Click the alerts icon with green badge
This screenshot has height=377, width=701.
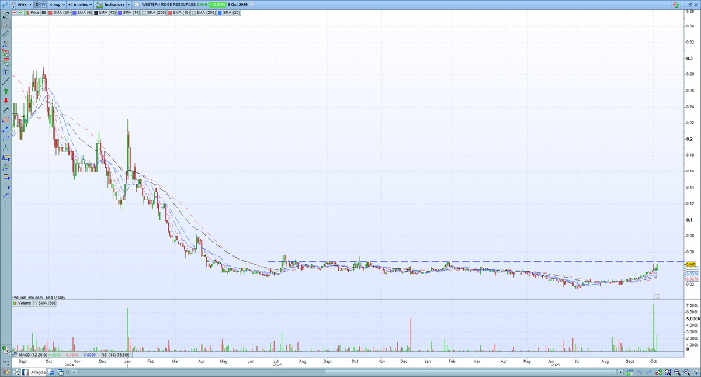[x=6, y=350]
